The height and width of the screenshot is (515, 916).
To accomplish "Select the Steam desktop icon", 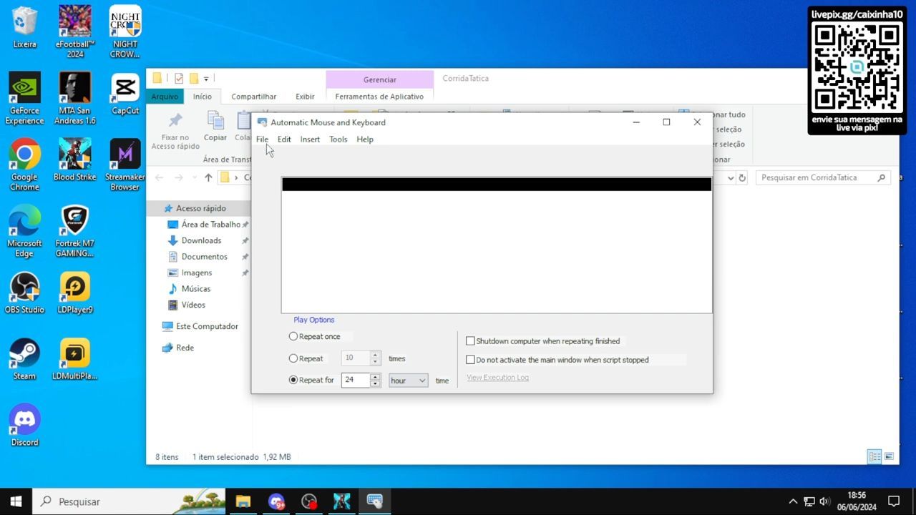I will (x=24, y=359).
